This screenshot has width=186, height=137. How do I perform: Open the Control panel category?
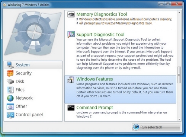[x=33, y=115]
